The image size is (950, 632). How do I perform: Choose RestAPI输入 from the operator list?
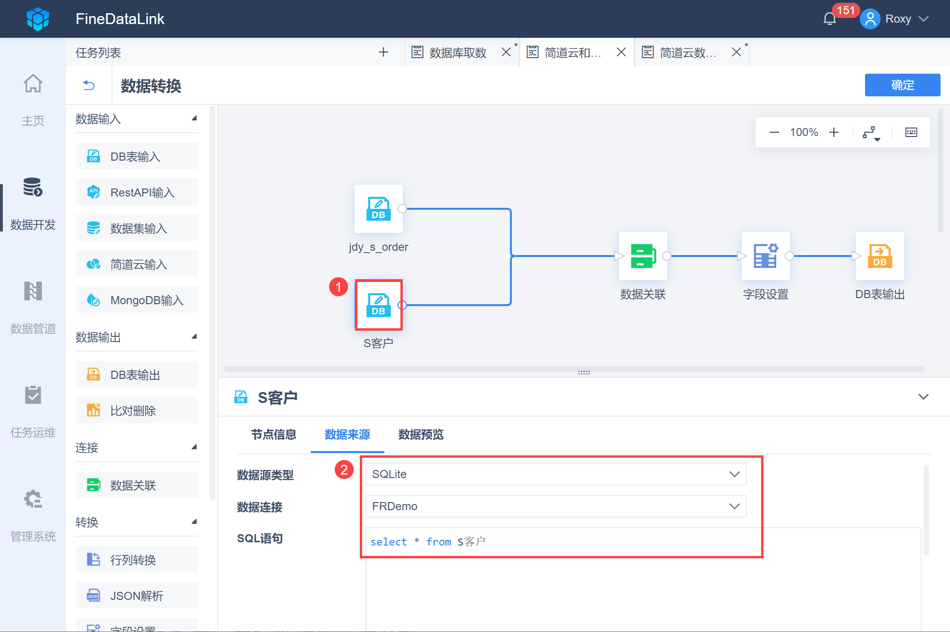137,193
